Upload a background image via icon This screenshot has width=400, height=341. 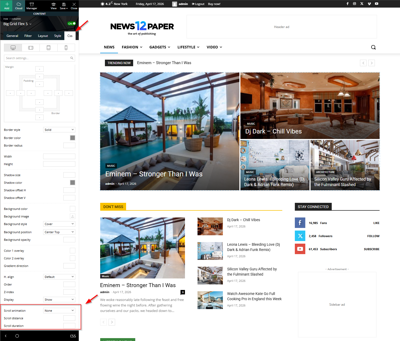point(72,216)
